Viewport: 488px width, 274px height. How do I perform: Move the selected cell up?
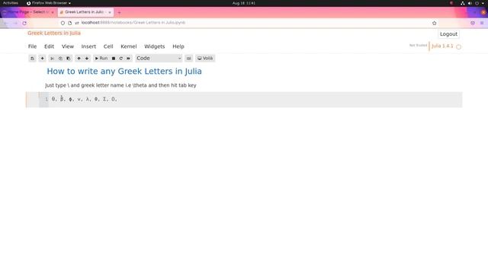point(79,59)
